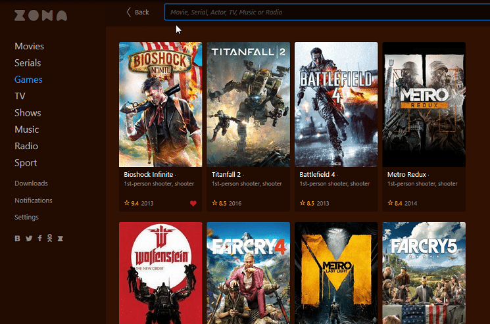Open the Far Cry 5 cover
The image size is (490, 324).
click(x=424, y=273)
